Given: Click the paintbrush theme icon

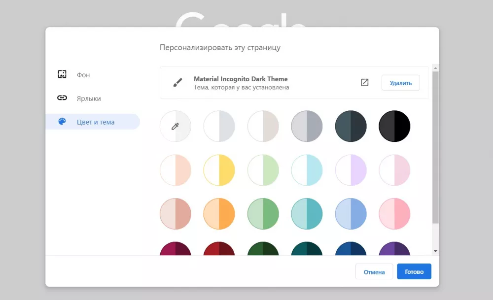Looking at the screenshot, I should (x=177, y=83).
